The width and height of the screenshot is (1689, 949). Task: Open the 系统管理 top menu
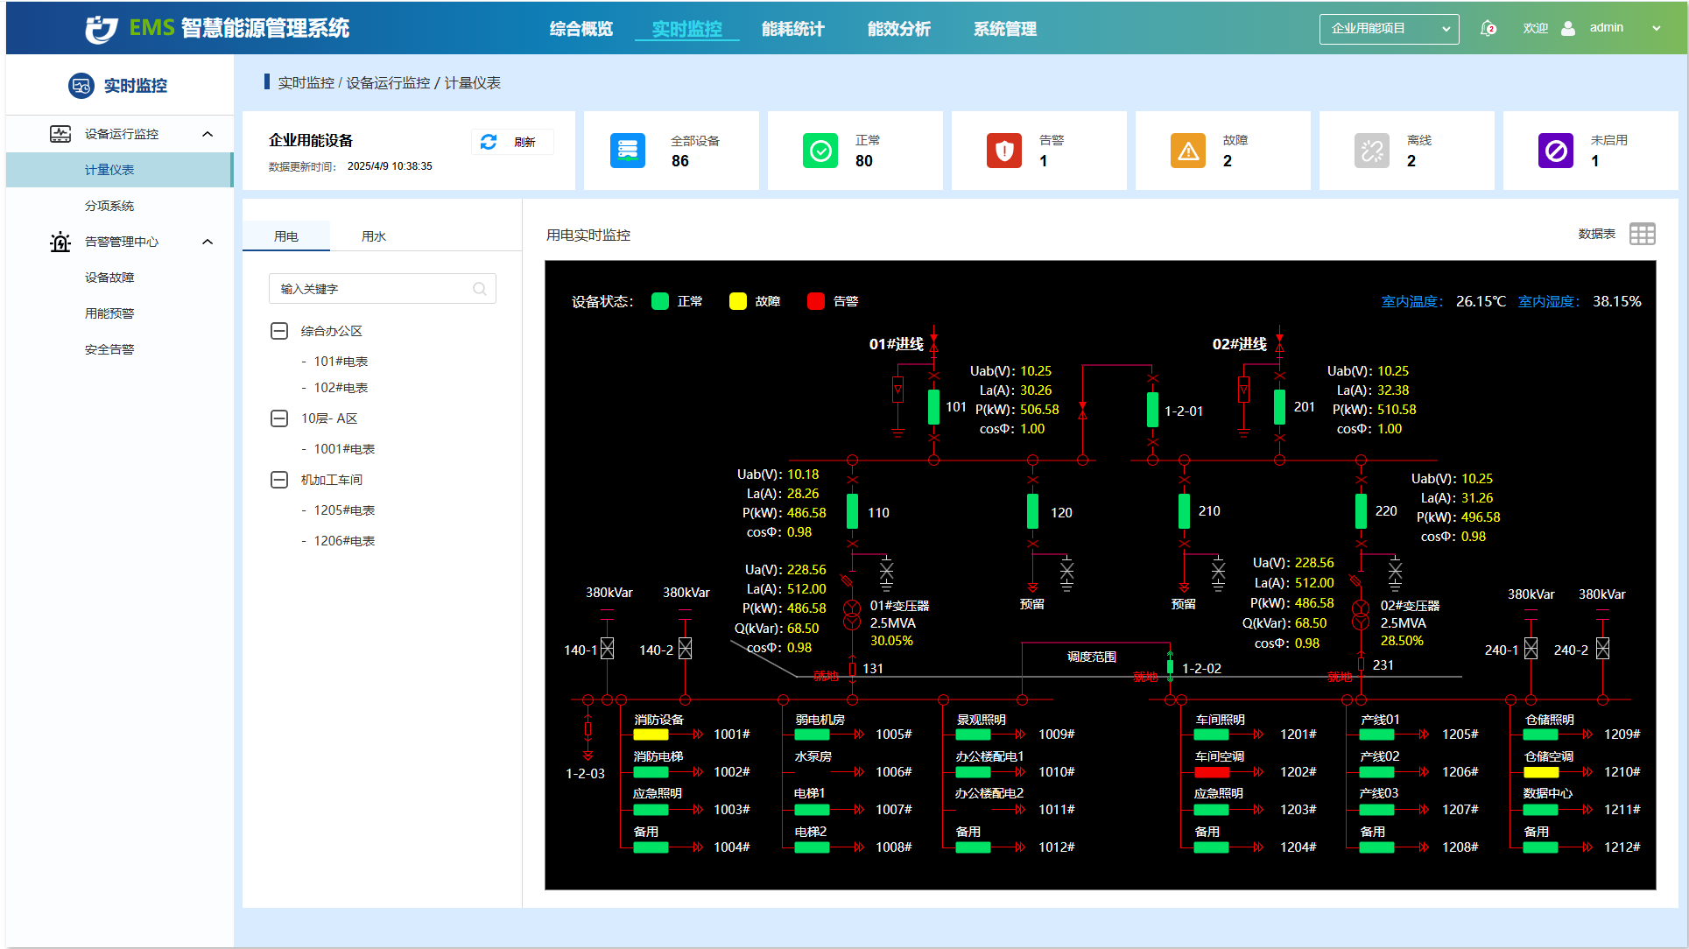1005,29
